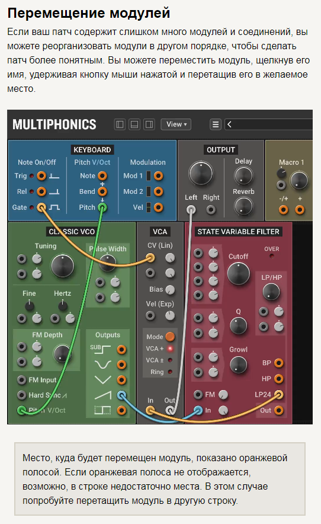This screenshot has width=321, height=524.
Task: Click the Rel output jack
Action: [41, 191]
